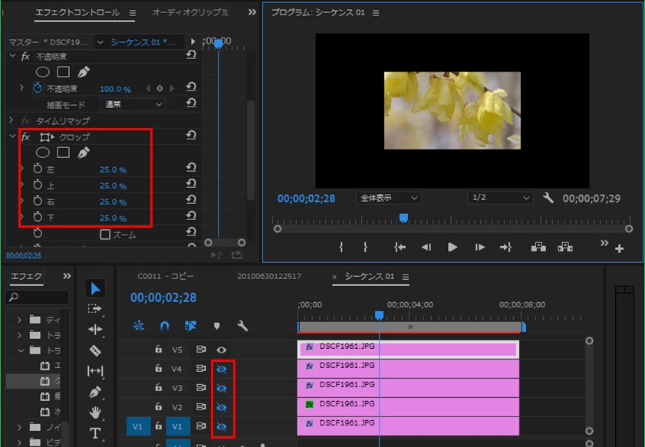The width and height of the screenshot is (645, 447).
Task: Show track V1 output
Action: click(222, 426)
